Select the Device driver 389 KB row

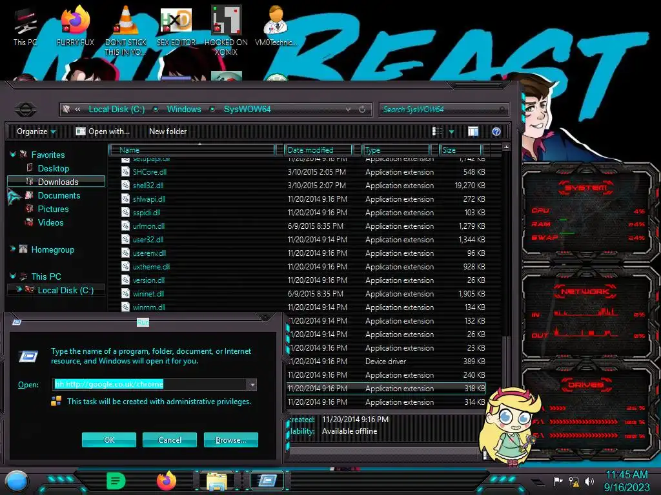387,362
